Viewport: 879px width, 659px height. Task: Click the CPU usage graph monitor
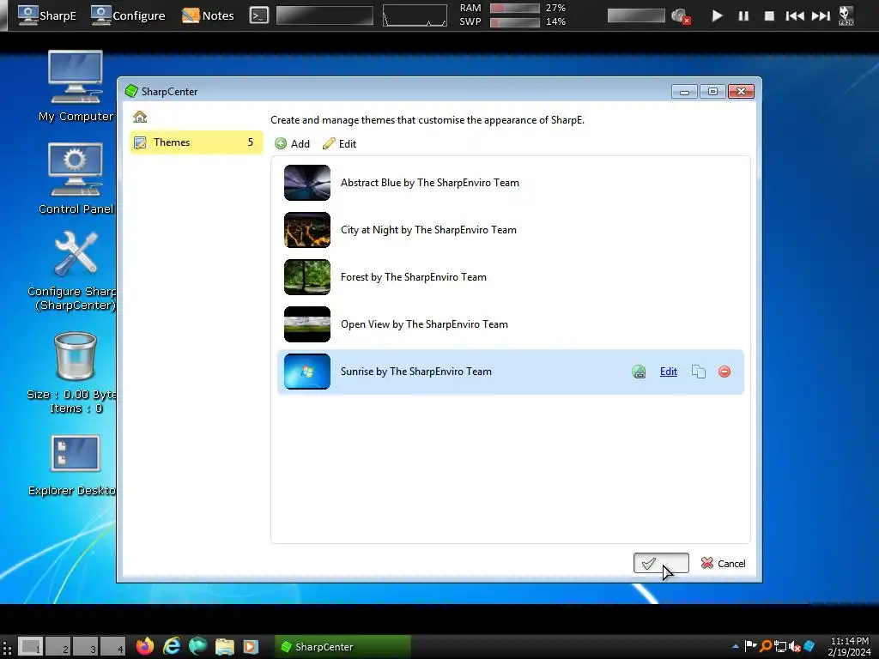pos(415,15)
